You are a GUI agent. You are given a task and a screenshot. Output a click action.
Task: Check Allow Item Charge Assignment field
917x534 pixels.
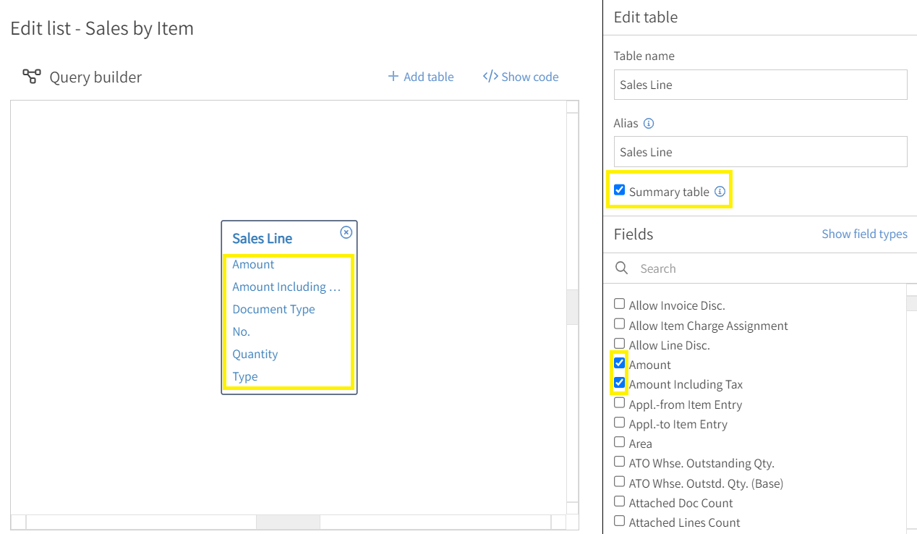[x=619, y=324]
